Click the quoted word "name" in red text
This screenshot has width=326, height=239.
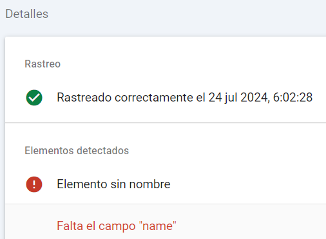click(158, 226)
